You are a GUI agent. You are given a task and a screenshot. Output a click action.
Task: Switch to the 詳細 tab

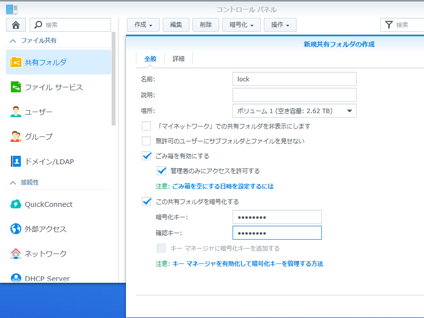pyautogui.click(x=179, y=59)
